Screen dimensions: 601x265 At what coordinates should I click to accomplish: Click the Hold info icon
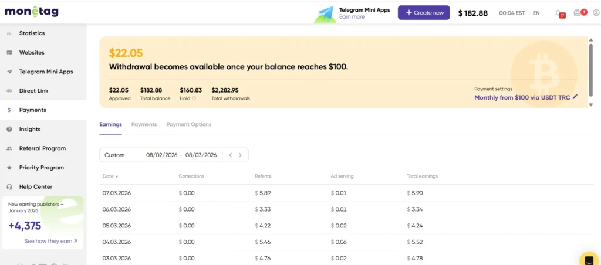[194, 98]
